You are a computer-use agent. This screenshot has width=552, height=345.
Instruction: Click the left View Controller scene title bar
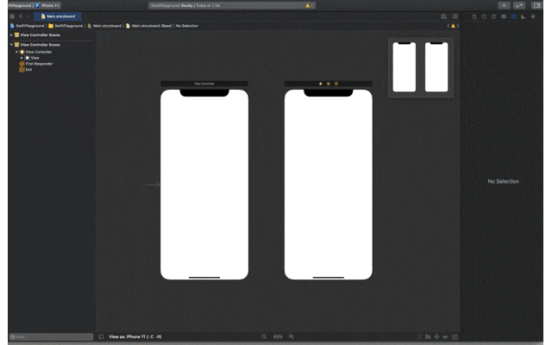click(204, 84)
